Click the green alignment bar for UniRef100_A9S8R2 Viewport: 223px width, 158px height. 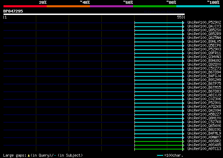[159, 142]
